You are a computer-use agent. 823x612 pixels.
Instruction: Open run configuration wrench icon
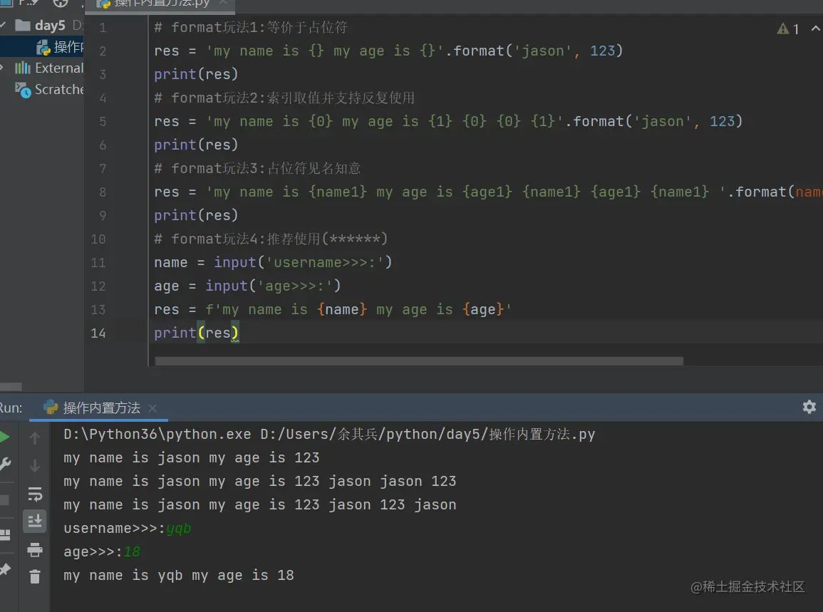pyautogui.click(x=5, y=464)
